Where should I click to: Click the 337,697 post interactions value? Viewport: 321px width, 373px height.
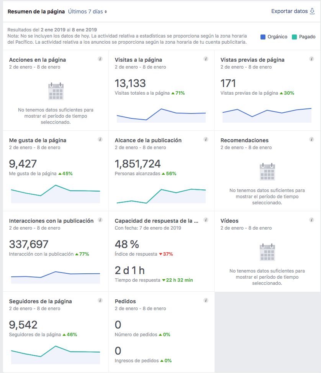29,244
